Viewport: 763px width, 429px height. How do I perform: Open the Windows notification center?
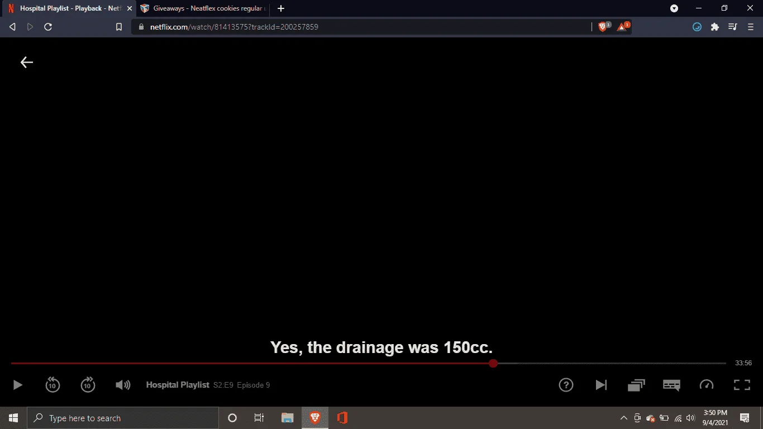click(745, 418)
